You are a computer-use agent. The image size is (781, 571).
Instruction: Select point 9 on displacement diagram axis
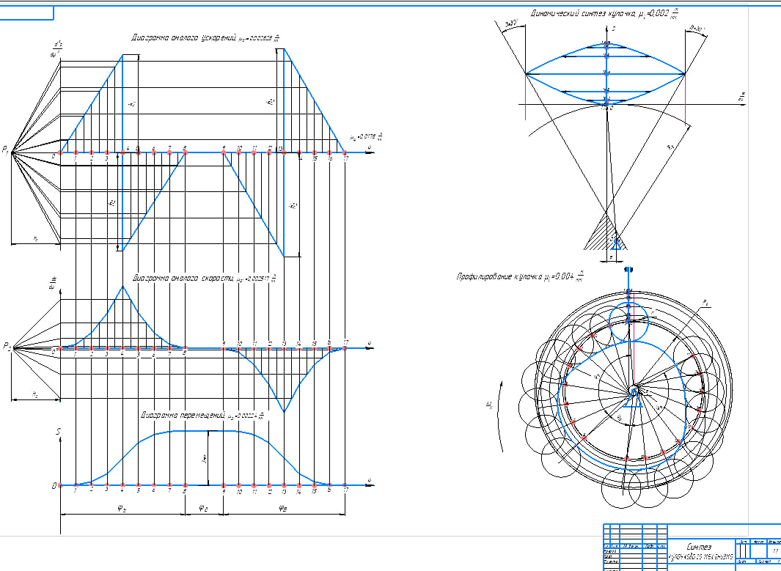(x=223, y=485)
